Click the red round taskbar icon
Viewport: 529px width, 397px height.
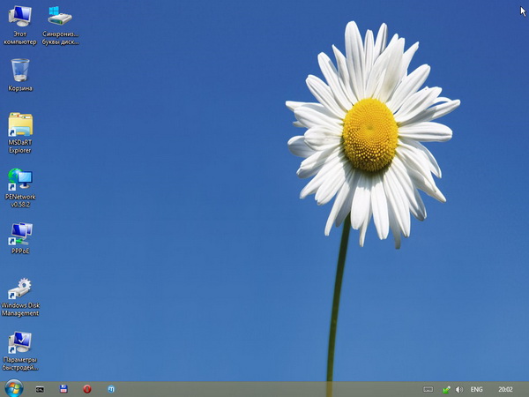click(87, 388)
